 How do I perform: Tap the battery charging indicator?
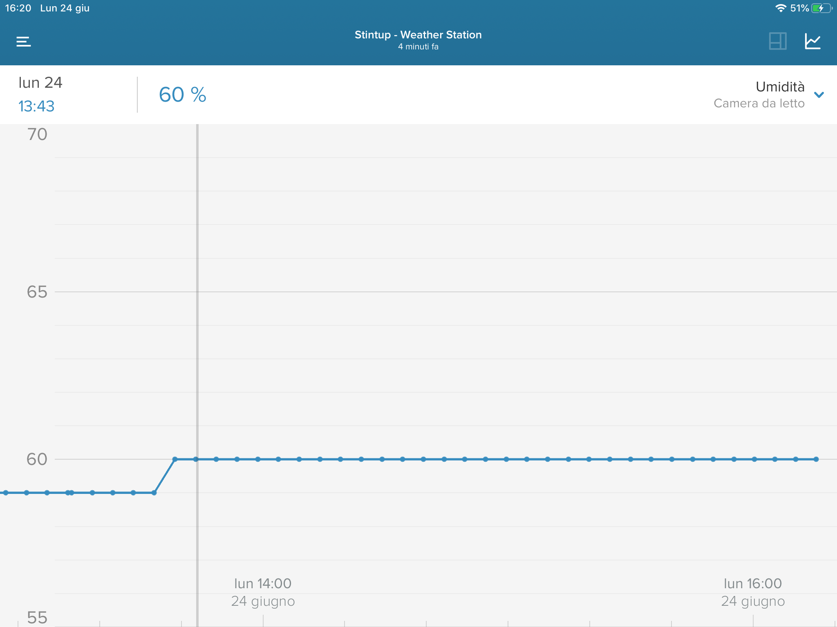821,8
